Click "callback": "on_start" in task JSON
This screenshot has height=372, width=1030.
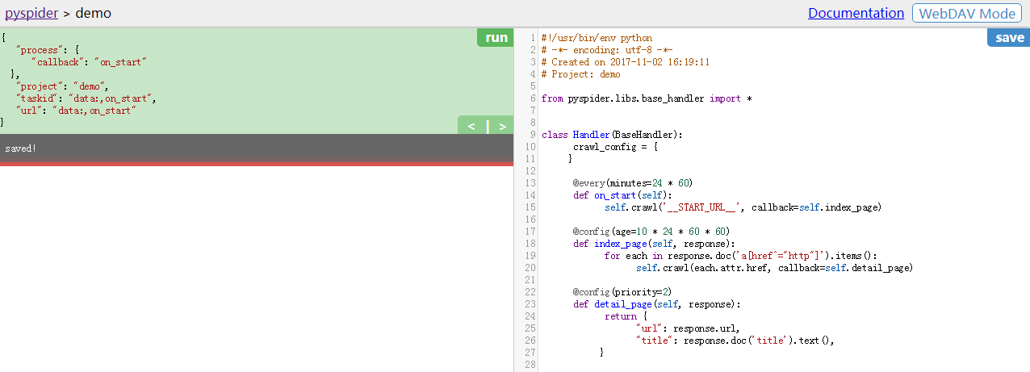click(90, 62)
